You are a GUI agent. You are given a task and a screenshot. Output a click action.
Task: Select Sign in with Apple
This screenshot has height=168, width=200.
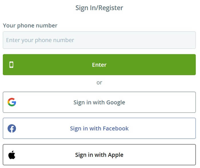click(x=99, y=155)
